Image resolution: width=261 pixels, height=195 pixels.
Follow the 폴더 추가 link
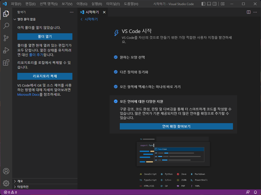36,55
